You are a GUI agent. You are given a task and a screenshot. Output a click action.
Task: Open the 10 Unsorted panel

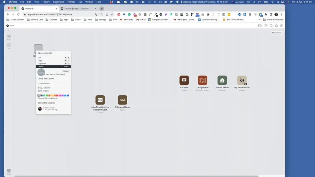[x=277, y=33]
